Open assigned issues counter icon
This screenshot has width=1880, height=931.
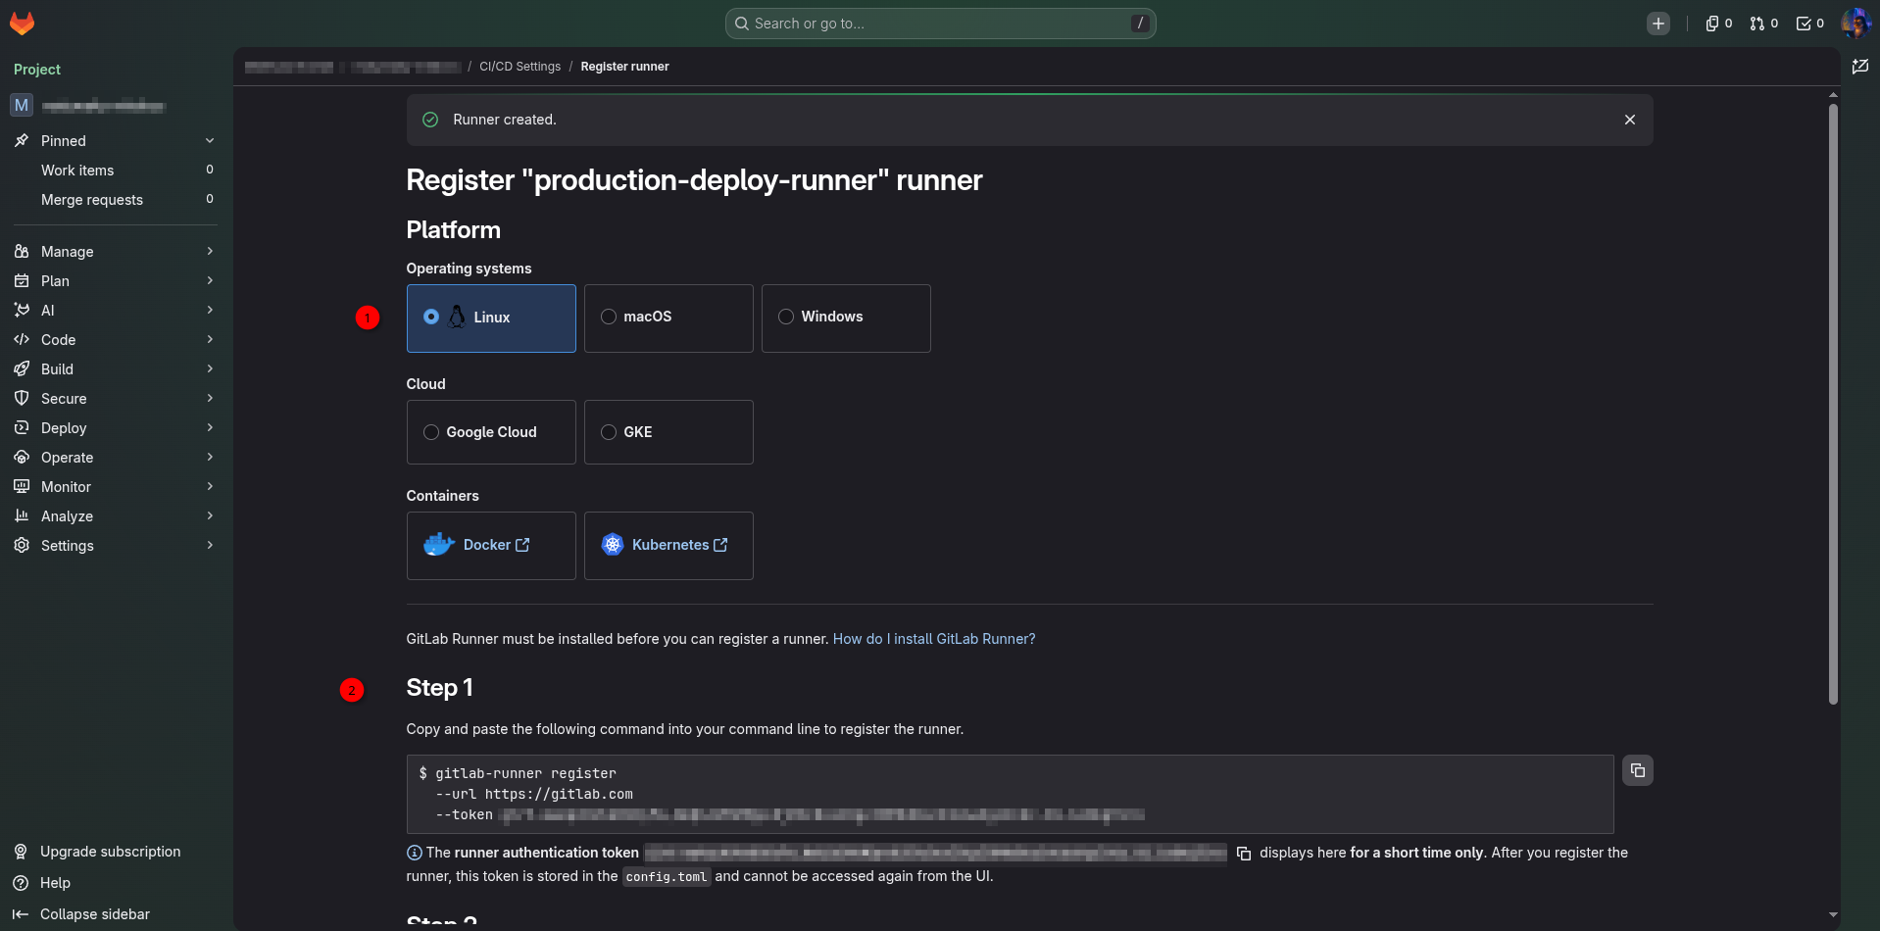1718,24
